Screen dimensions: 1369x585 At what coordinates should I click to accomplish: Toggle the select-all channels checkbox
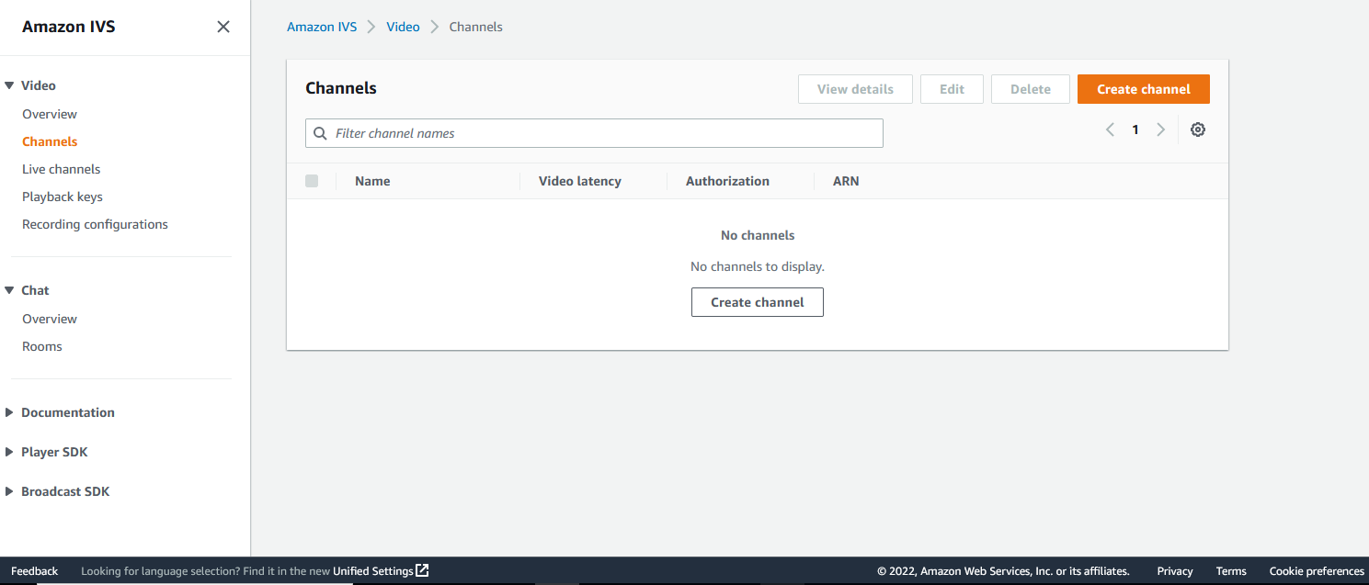(x=312, y=181)
